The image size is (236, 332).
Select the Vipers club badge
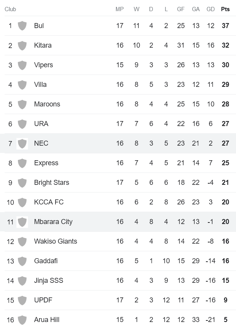click(22, 65)
